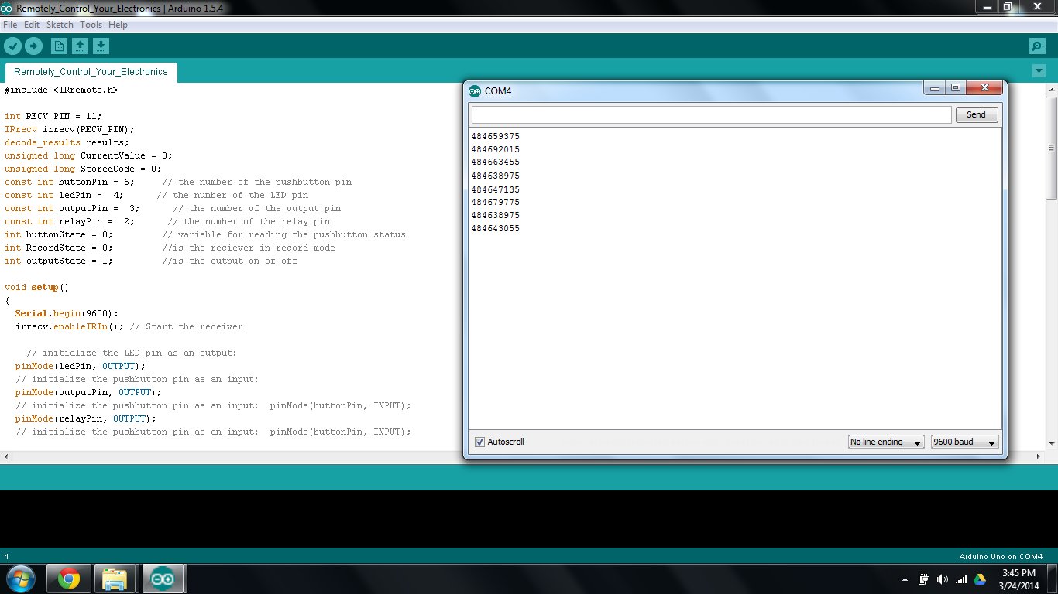This screenshot has width=1058, height=594.
Task: Select the Remotely_Control_Your_Electronics tab
Action: point(91,72)
